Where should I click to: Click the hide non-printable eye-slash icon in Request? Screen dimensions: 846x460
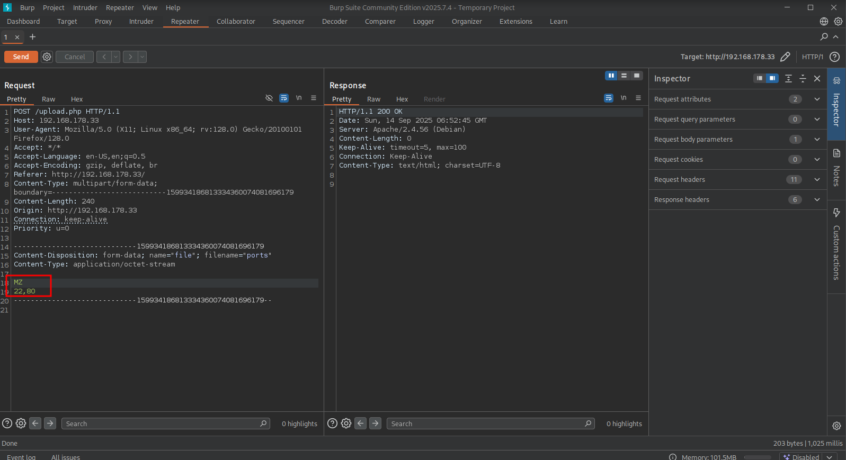[x=269, y=98]
